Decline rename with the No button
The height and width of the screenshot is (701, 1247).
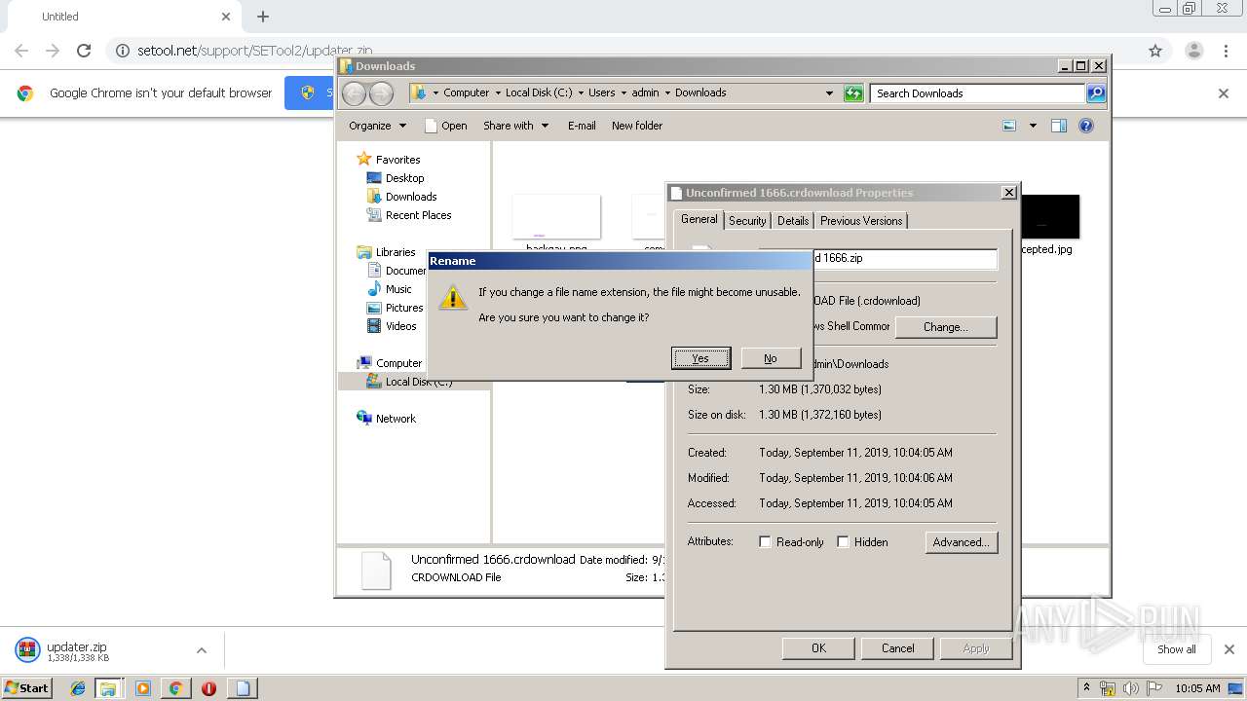771,358
